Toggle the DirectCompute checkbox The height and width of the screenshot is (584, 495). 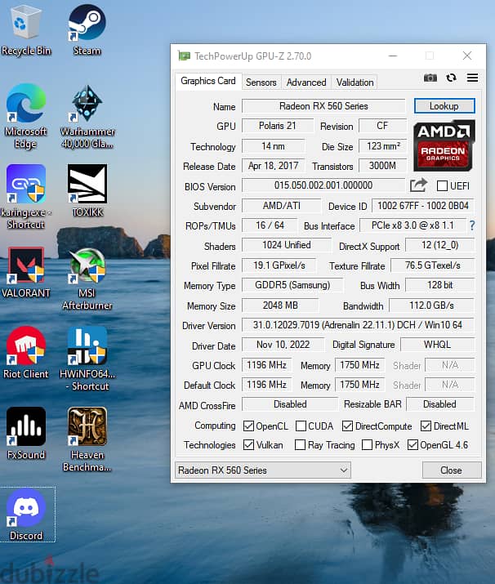[x=347, y=426]
